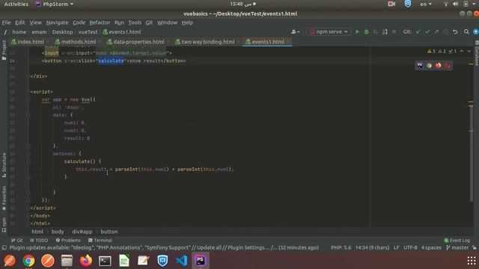The width and height of the screenshot is (479, 269).
Task: Open the TODO tool window
Action: pos(39,241)
